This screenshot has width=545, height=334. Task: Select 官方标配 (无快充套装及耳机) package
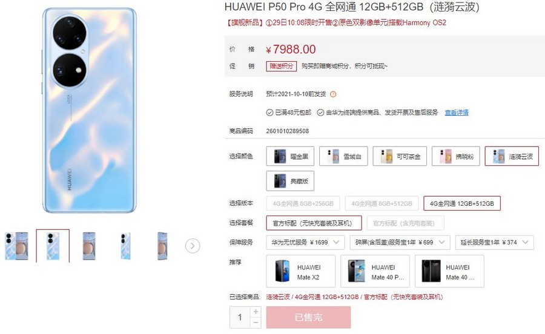tap(314, 223)
